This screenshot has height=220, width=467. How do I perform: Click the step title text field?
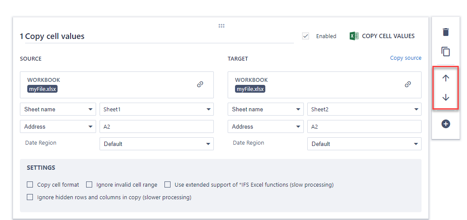pos(156,36)
